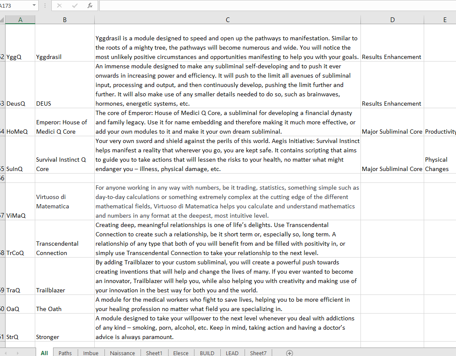This screenshot has height=356, width=456.
Task: Open the LEAD sheet tab
Action: [x=232, y=353]
